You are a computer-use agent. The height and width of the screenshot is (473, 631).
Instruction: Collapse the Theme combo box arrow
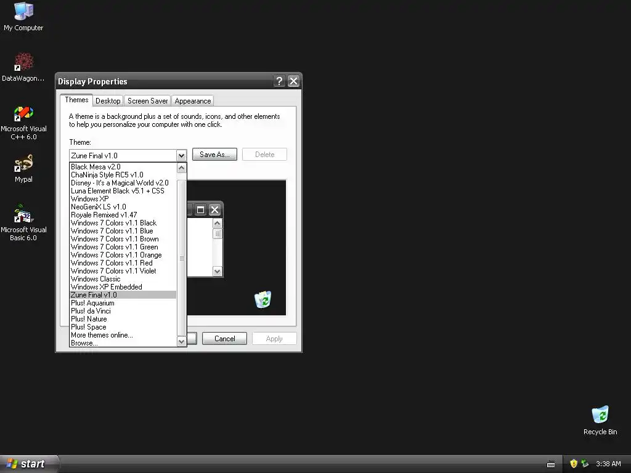pyautogui.click(x=181, y=156)
